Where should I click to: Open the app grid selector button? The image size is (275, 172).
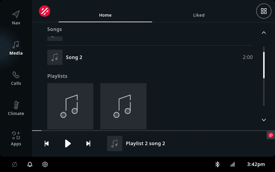click(264, 11)
